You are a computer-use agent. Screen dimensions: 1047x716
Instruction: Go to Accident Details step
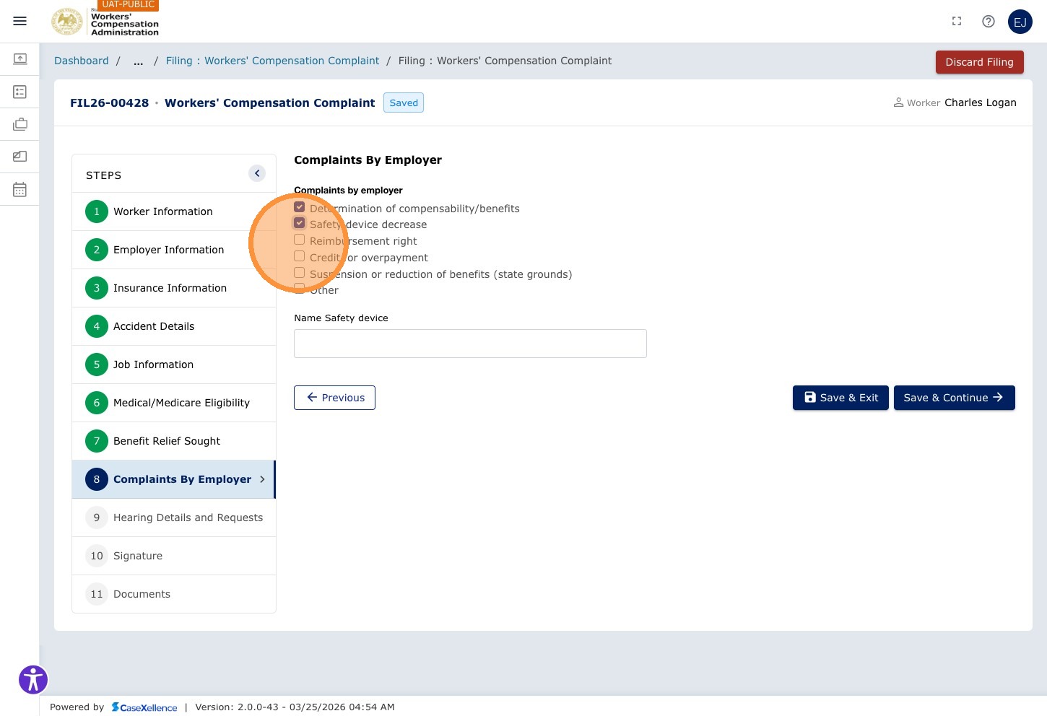[174, 326]
